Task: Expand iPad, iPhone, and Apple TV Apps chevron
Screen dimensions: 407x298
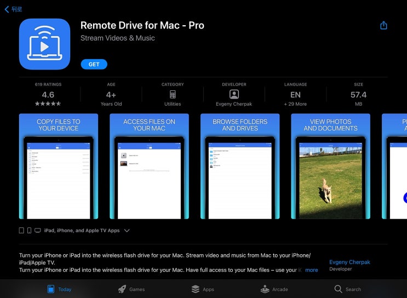Action: pyautogui.click(x=127, y=231)
